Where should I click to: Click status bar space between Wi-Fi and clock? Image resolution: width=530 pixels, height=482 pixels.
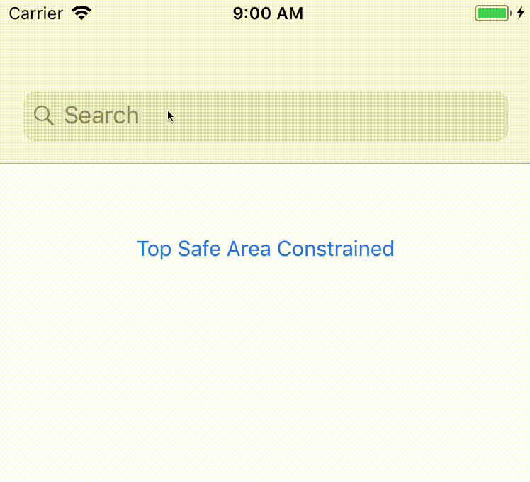coord(163,13)
